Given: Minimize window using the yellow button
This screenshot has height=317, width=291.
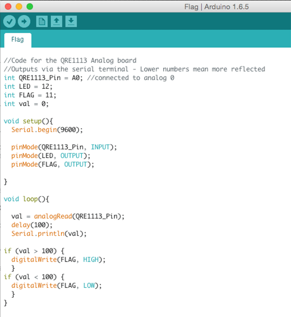Looking at the screenshot, I should click(19, 7).
